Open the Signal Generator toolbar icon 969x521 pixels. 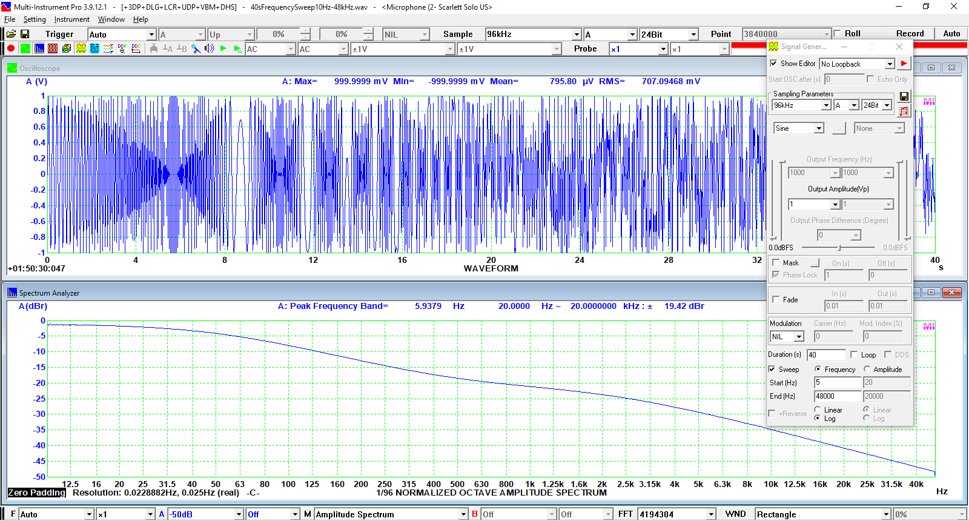[81, 48]
